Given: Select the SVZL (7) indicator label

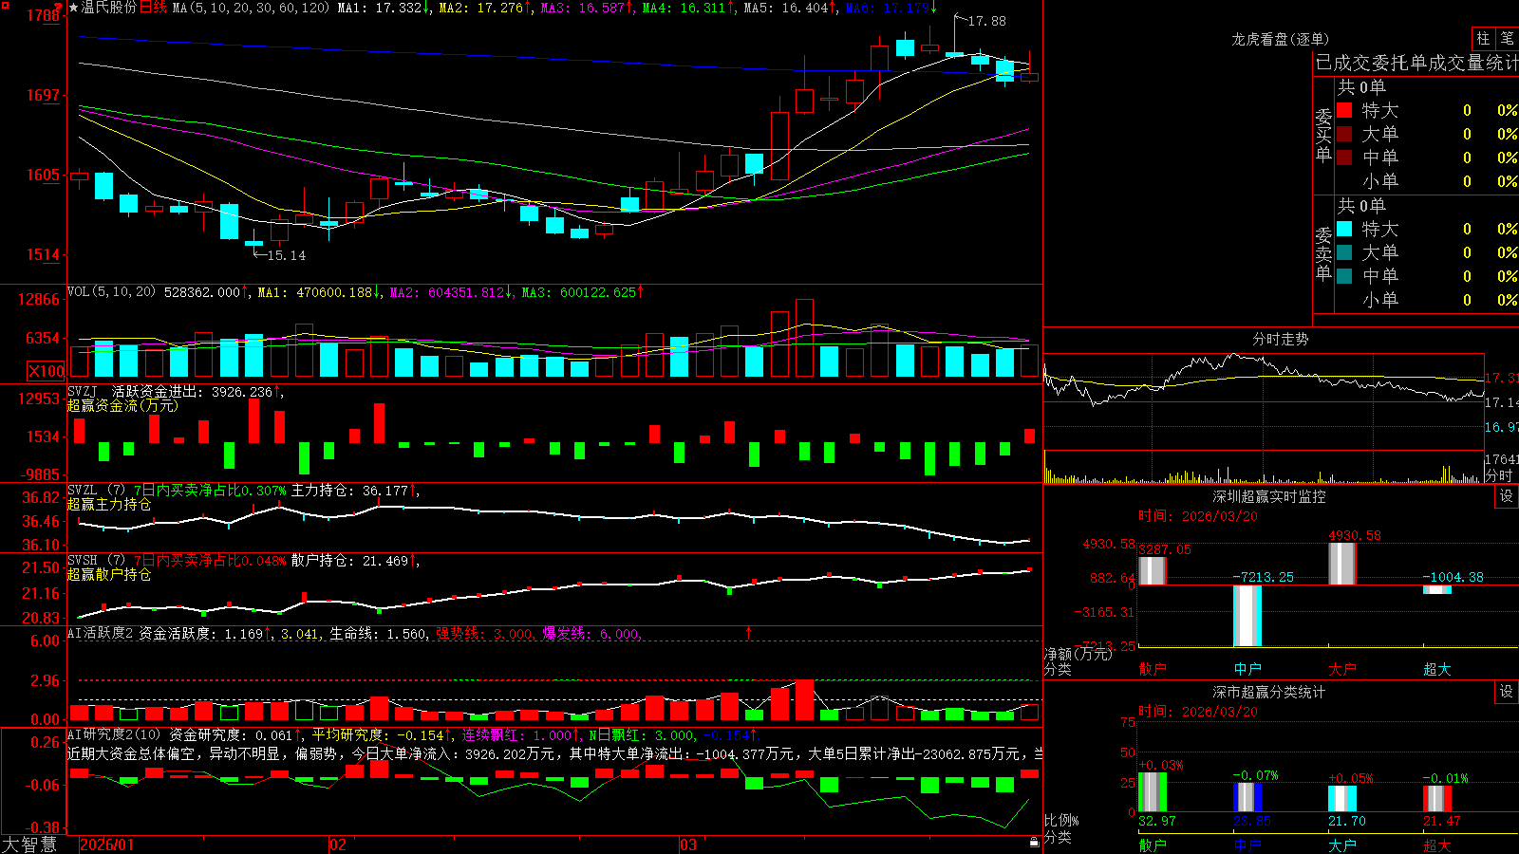Looking at the screenshot, I should 96,491.
